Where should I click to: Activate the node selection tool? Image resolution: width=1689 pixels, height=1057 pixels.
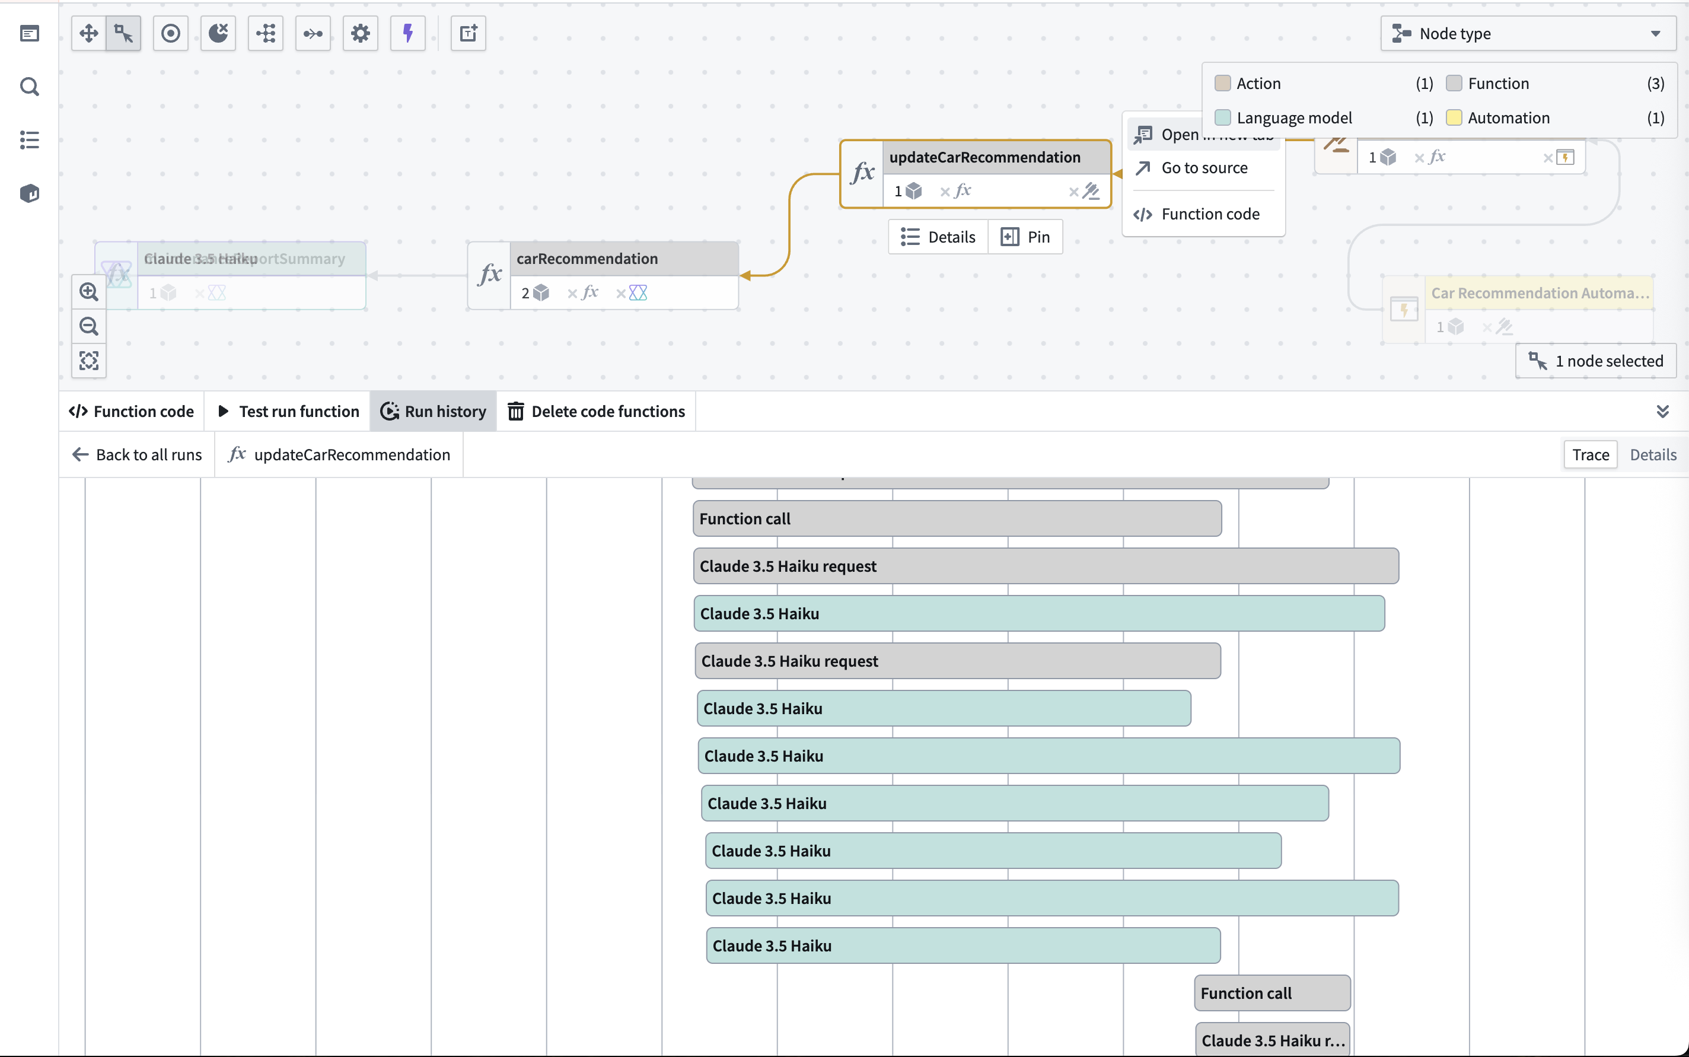pyautogui.click(x=123, y=33)
